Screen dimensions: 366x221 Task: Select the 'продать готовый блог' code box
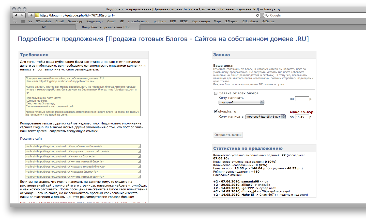[83, 167]
